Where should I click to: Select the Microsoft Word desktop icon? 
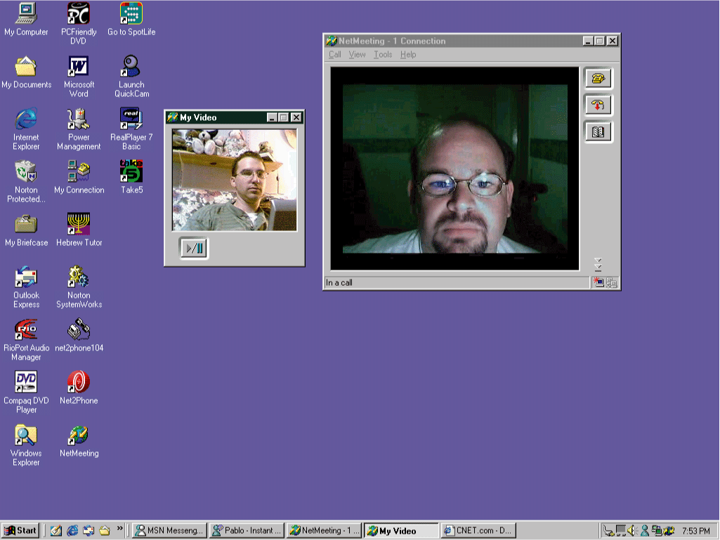(x=79, y=77)
